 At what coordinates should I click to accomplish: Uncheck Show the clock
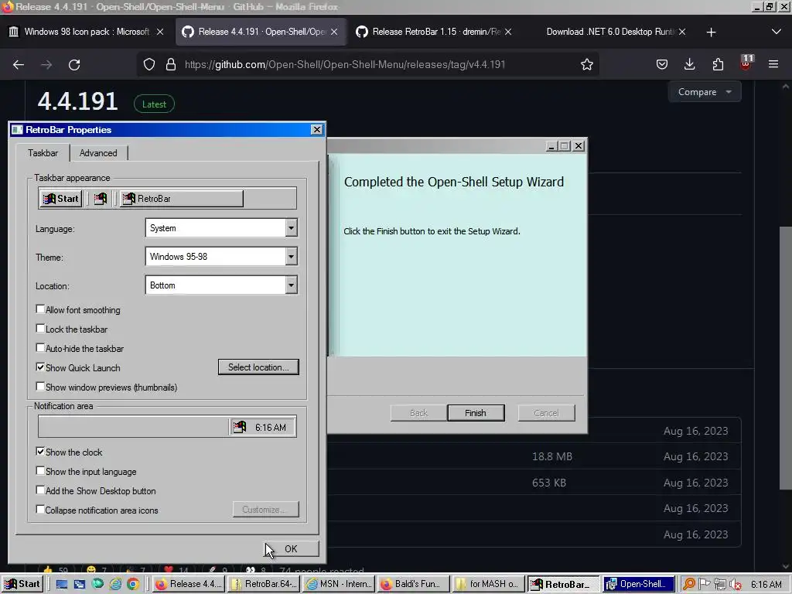[x=40, y=451]
